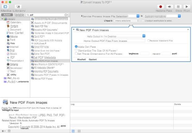Select the Azioni tab

click(x=7, y=15)
